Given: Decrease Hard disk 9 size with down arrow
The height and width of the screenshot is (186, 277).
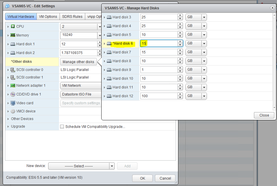Looking at the screenshot, I should 180,72.
